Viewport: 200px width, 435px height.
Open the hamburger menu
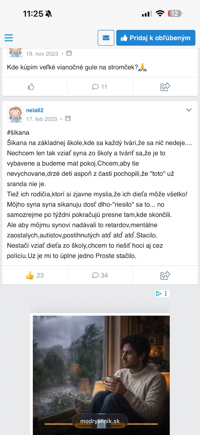(x=9, y=38)
